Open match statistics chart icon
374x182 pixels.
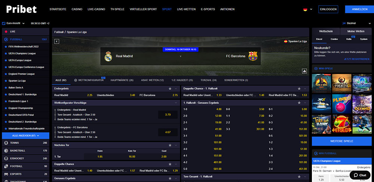point(304,71)
